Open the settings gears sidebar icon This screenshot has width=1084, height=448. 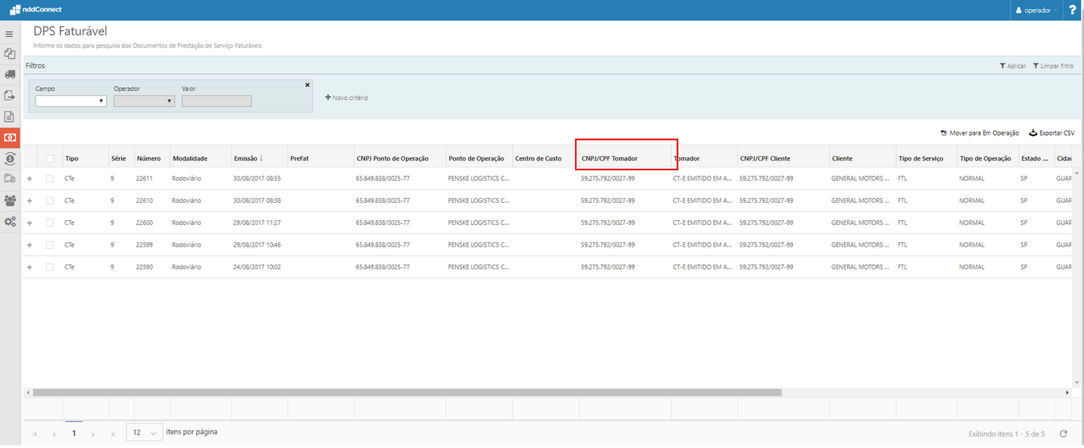click(10, 222)
